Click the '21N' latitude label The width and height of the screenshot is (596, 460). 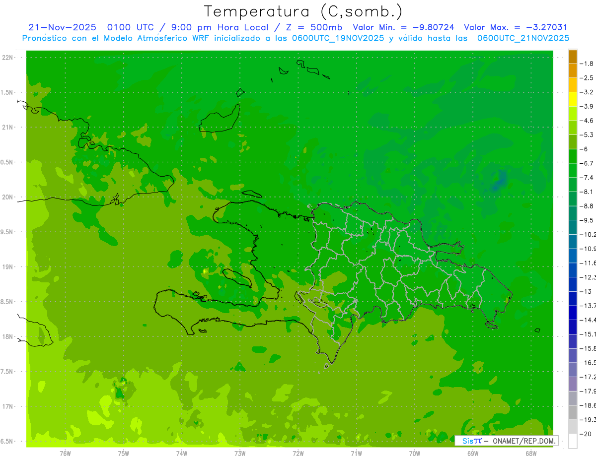pyautogui.click(x=8, y=127)
